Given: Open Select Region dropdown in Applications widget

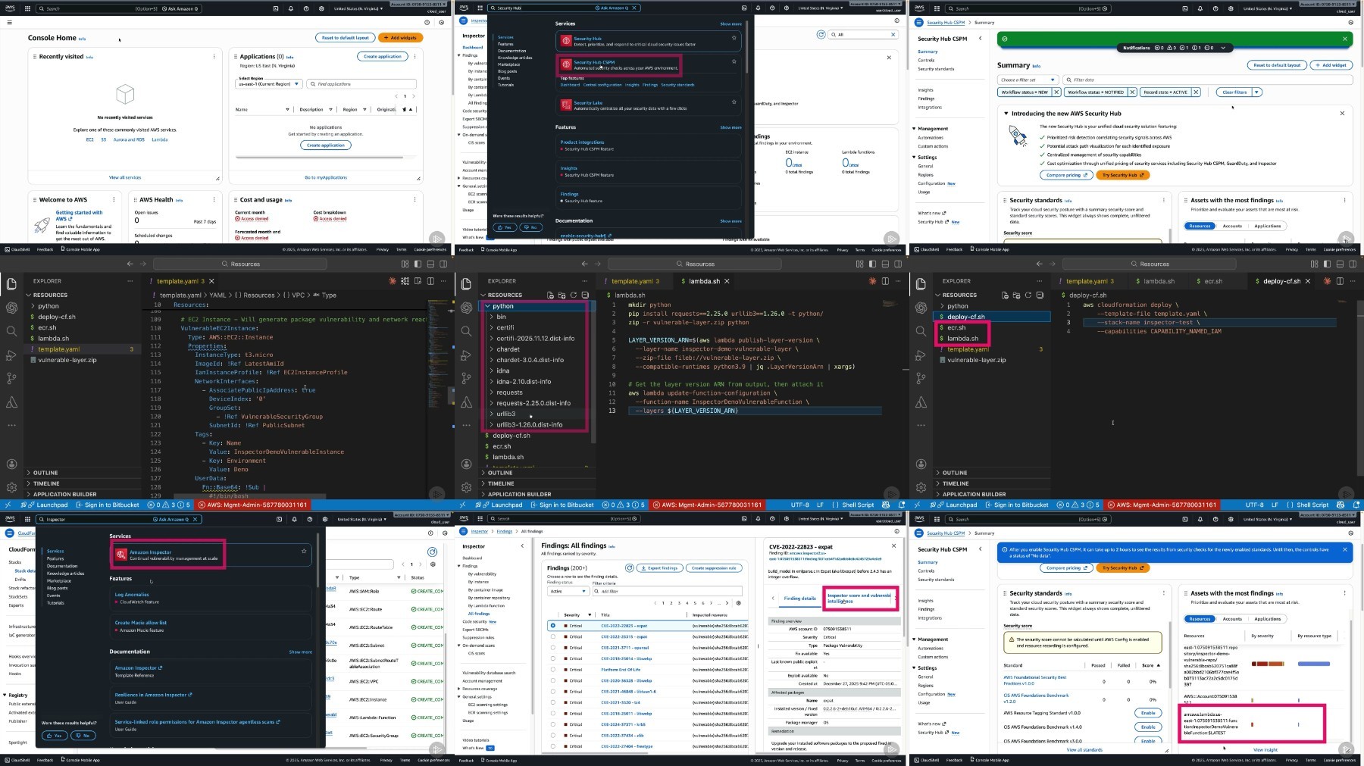Looking at the screenshot, I should [270, 84].
